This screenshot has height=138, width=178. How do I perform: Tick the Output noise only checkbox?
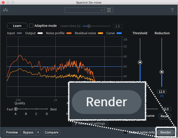(125, 132)
